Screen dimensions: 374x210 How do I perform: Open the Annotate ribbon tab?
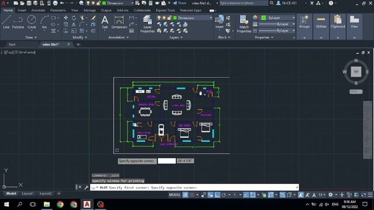tap(38, 10)
